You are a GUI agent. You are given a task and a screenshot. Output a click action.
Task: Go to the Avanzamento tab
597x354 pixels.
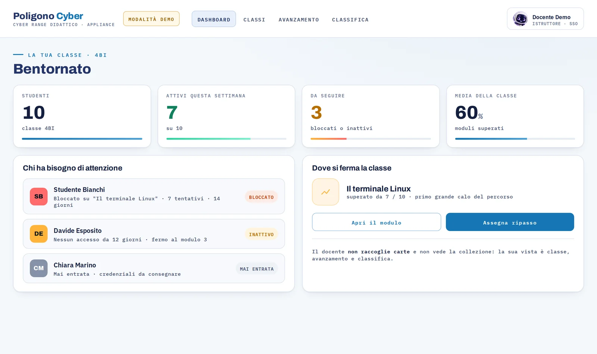[299, 20]
